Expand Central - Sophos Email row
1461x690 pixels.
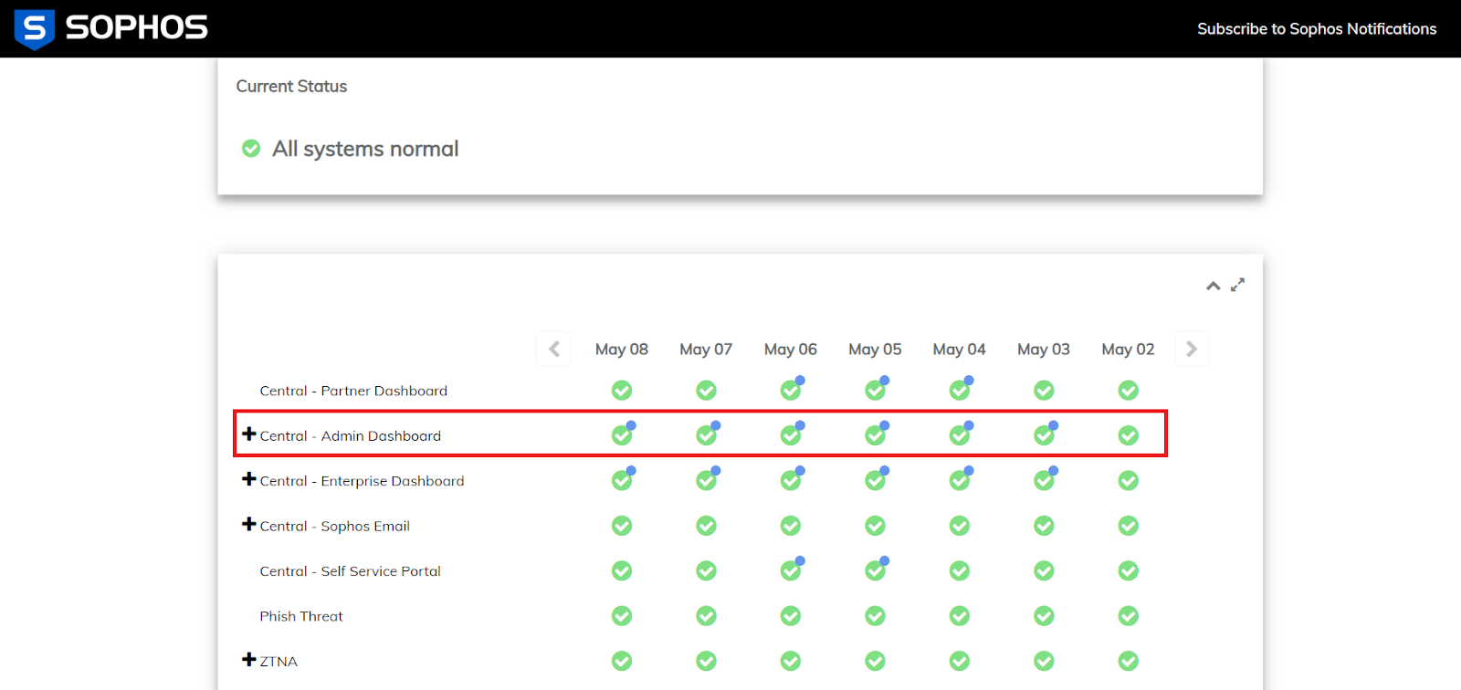coord(248,524)
